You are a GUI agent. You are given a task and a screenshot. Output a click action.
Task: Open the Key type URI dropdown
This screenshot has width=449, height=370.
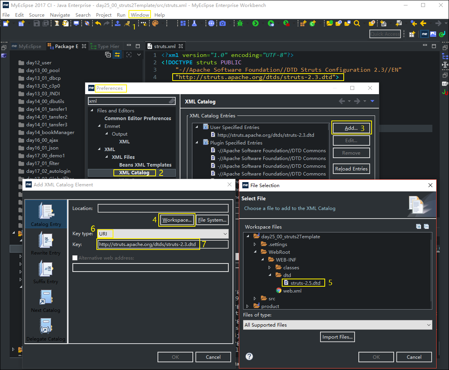(225, 234)
